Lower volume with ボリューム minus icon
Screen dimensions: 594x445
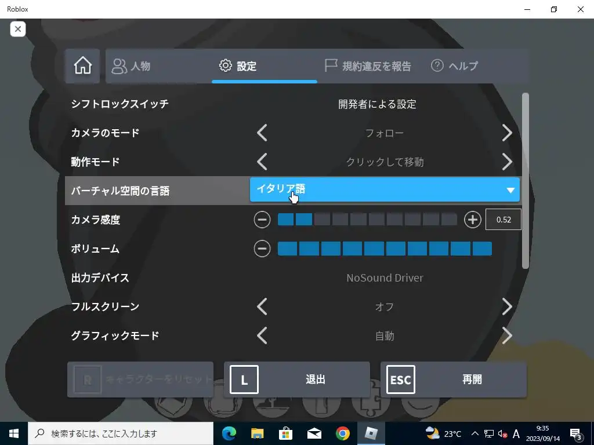pos(262,249)
